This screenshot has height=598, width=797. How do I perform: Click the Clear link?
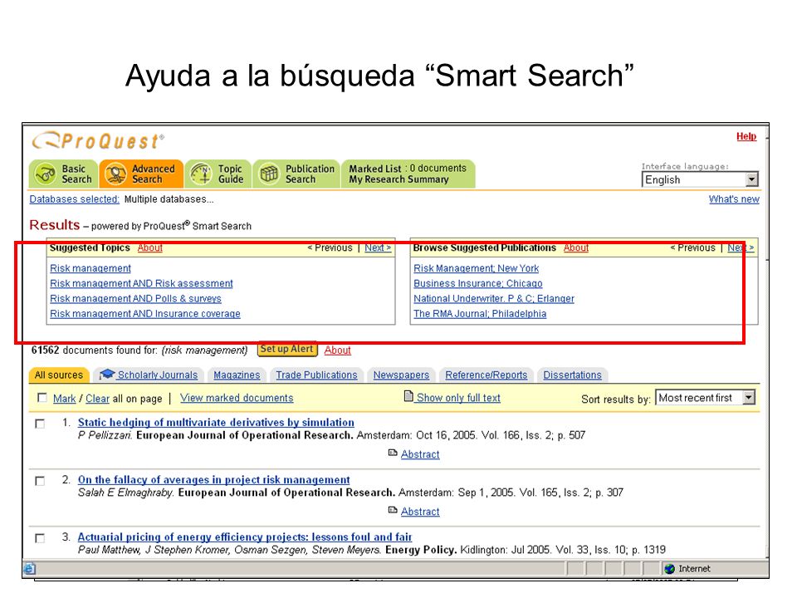coord(98,399)
